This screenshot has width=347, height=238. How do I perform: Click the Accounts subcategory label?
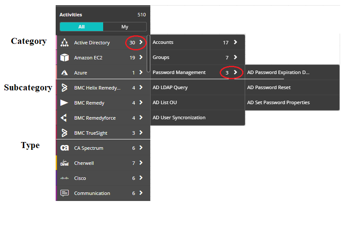pos(163,42)
